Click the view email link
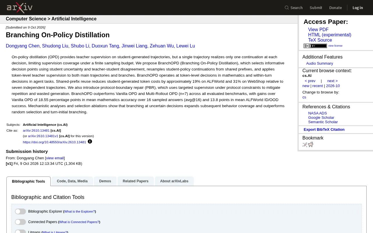The width and height of the screenshot is (373, 233). click(x=55, y=158)
